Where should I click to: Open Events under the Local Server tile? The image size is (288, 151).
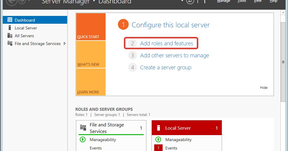pos(171,148)
